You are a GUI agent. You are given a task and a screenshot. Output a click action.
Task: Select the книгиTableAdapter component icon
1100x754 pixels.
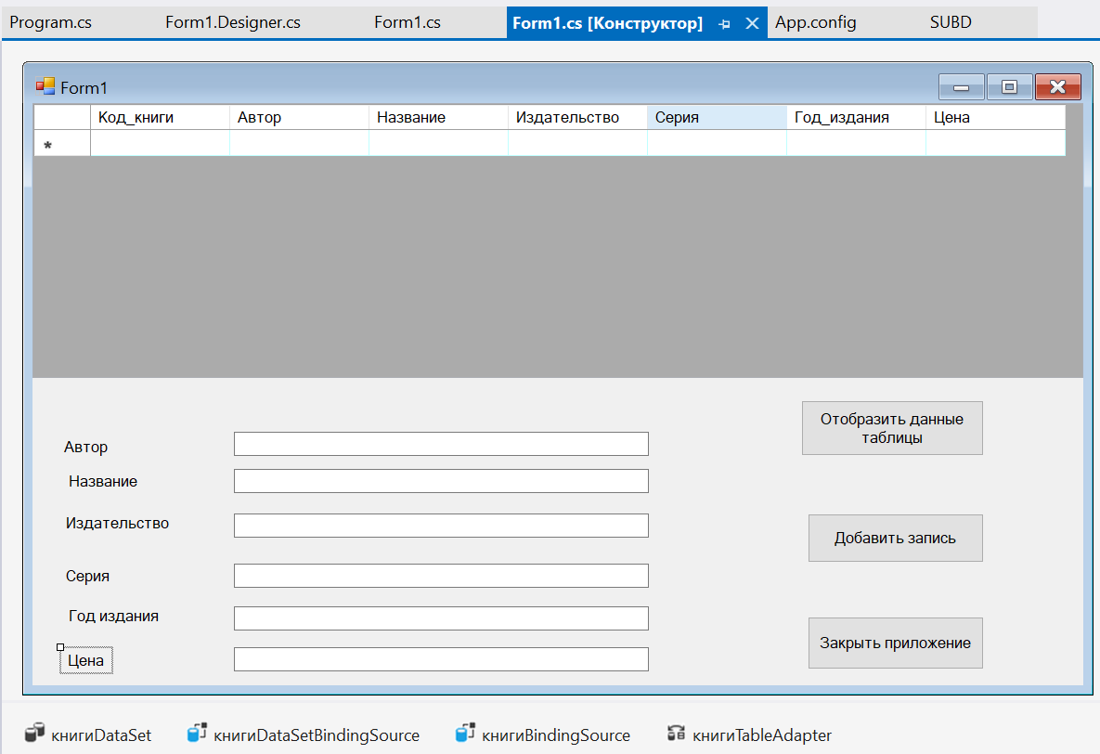(x=677, y=734)
